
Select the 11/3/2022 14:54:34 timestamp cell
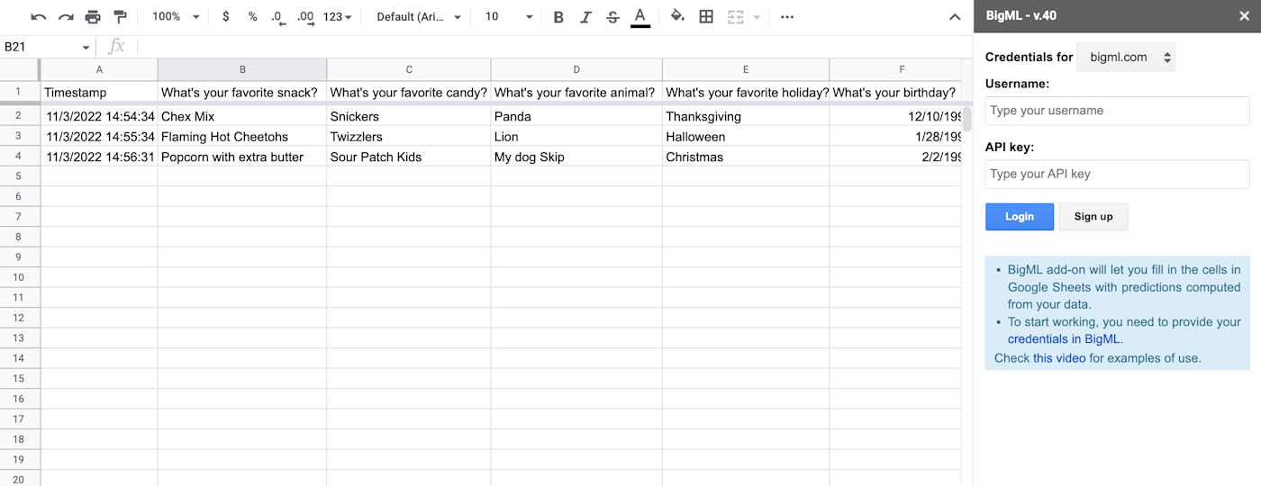pos(99,116)
